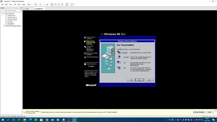Open Microsoft Edge from the taskbar
Image resolution: width=217 pixels, height=122 pixels.
(30, 120)
